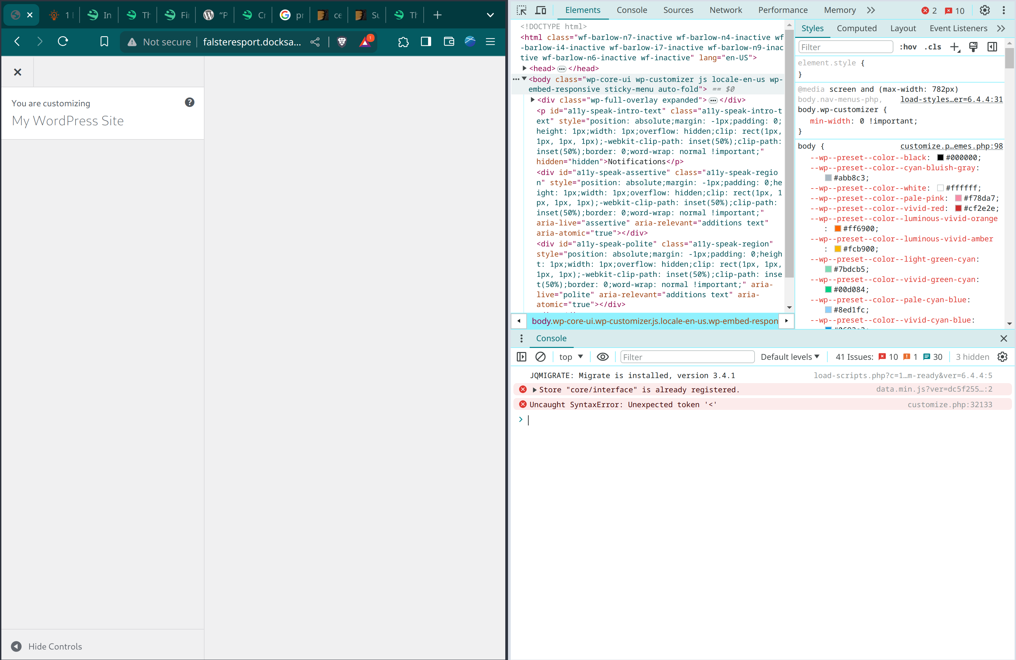Toggle rendering emulations paintbrush icon
The height and width of the screenshot is (660, 1016).
pos(973,47)
